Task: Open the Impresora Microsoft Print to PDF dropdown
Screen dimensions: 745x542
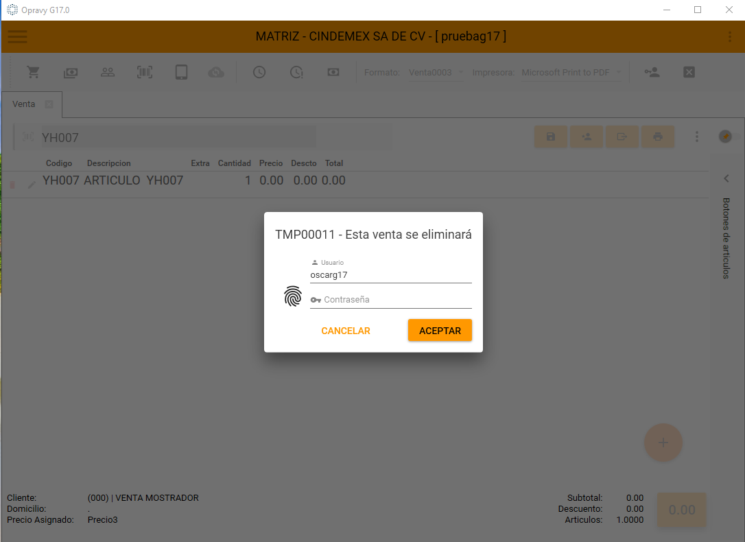Action: [571, 72]
